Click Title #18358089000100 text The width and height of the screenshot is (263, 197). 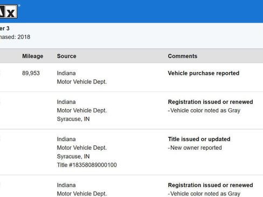point(87,165)
